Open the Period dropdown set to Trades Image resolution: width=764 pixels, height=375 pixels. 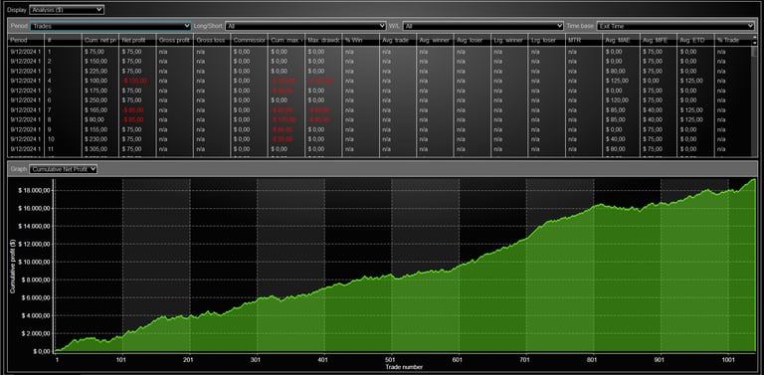tap(110, 26)
